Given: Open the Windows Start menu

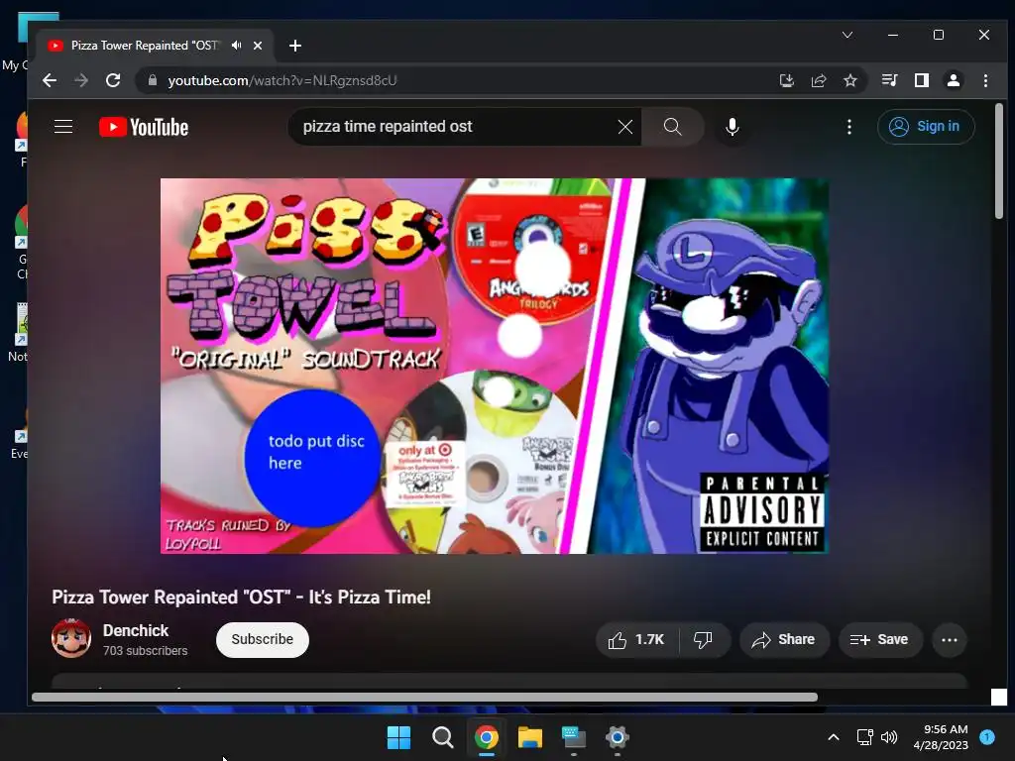Looking at the screenshot, I should click(x=398, y=737).
